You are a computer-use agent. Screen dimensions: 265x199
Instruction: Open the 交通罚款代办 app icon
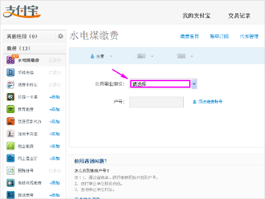click(11, 122)
